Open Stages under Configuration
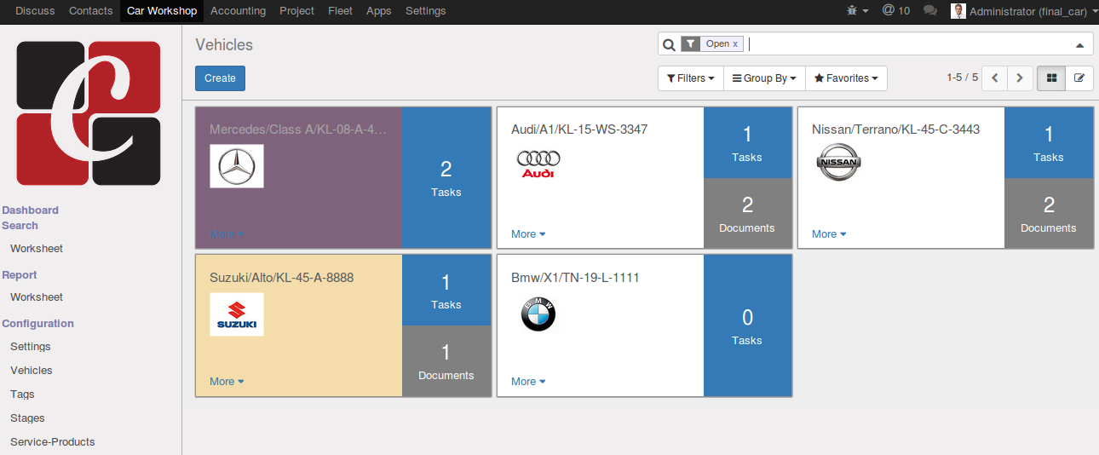Image resolution: width=1099 pixels, height=455 pixels. (27, 418)
